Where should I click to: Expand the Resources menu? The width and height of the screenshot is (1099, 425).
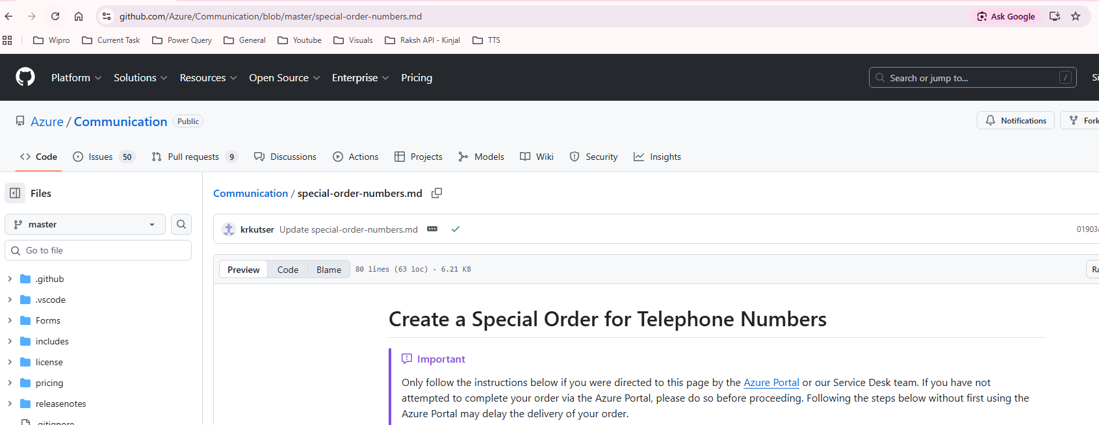208,77
